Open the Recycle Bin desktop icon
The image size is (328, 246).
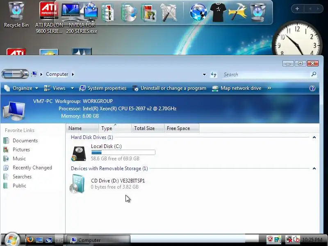point(16,15)
